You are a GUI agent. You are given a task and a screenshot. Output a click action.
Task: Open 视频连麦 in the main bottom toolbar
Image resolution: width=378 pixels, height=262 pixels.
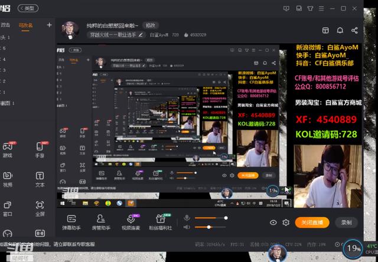click(131, 222)
